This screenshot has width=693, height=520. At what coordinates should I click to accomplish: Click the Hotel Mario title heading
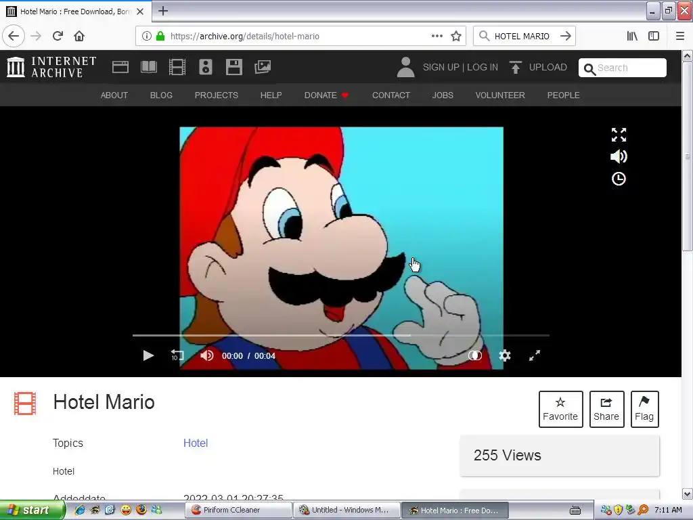pos(104,402)
